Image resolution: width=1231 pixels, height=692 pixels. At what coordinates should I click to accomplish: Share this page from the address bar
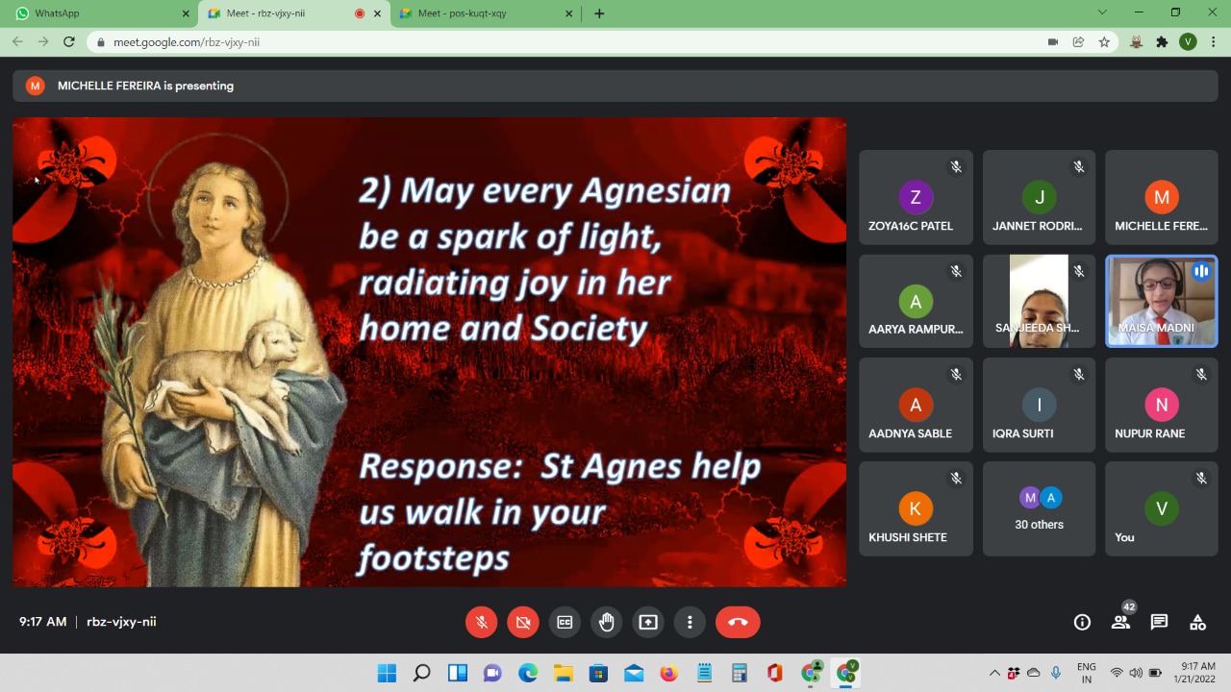pyautogui.click(x=1079, y=42)
